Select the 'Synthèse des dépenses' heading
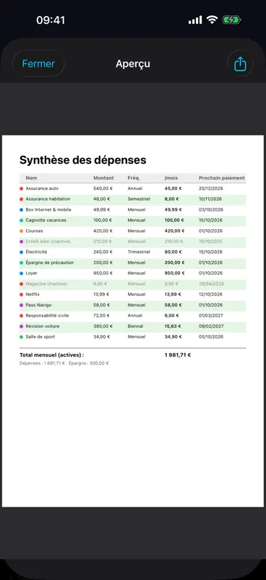 (82, 160)
